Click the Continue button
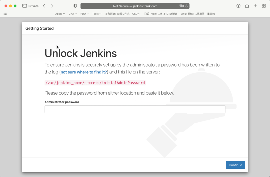Image resolution: width=270 pixels, height=177 pixels. [x=235, y=165]
